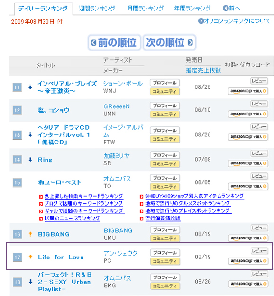
Task: Open title Ring link
Action: point(45,160)
